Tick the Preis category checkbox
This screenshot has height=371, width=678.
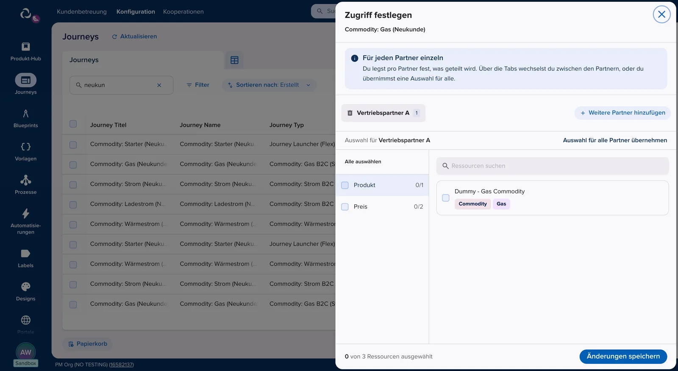(345, 207)
